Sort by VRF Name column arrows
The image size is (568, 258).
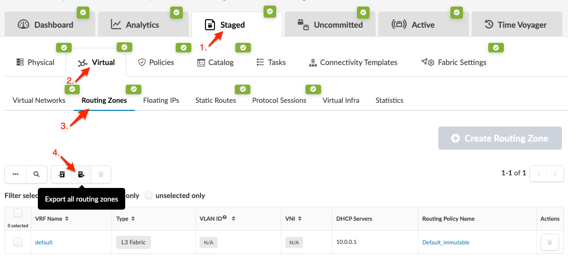pos(67,219)
